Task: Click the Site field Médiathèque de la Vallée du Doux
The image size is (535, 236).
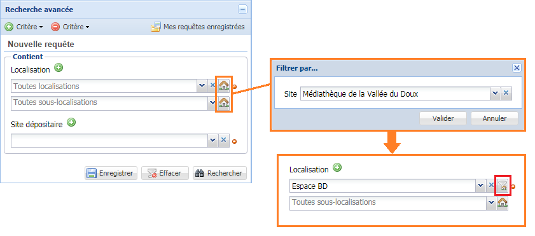Action: click(x=395, y=94)
